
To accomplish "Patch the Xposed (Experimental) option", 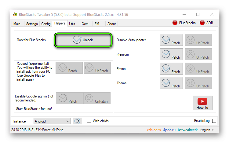I will 69,68.
